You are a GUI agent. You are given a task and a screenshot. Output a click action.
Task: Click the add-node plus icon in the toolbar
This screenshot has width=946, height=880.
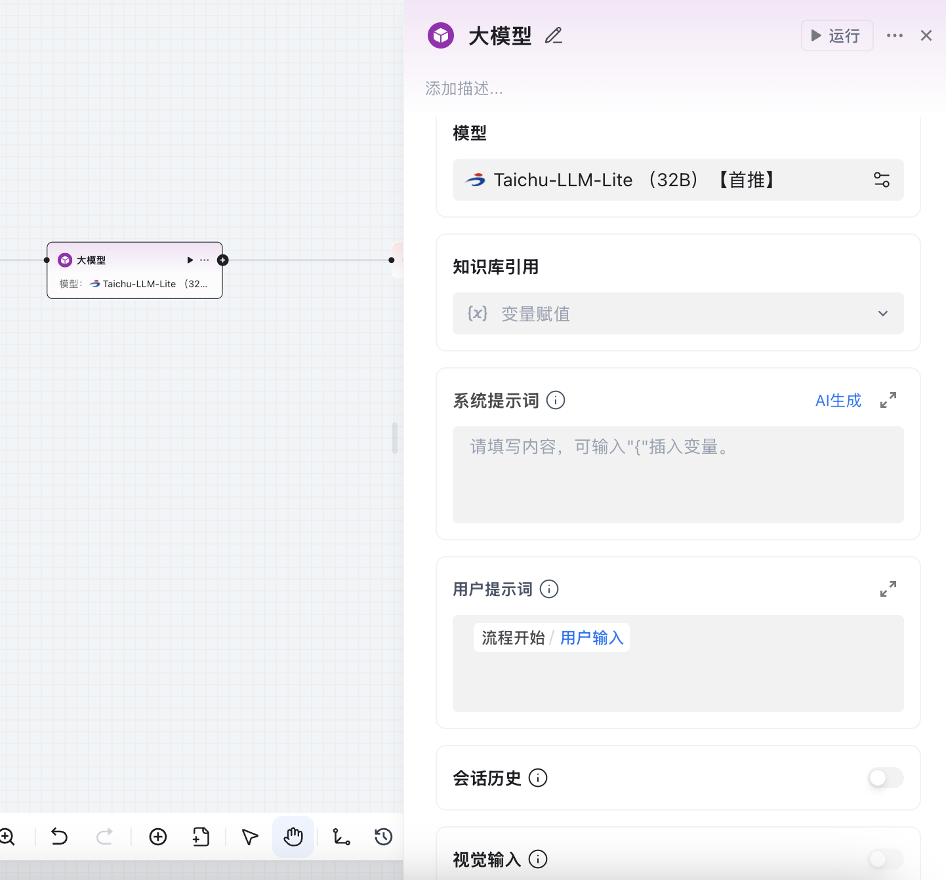click(x=157, y=837)
